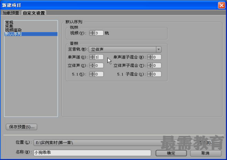Viewport: 227px width, 160px height.
Task: Click the 确定 button
Action: 171,153
